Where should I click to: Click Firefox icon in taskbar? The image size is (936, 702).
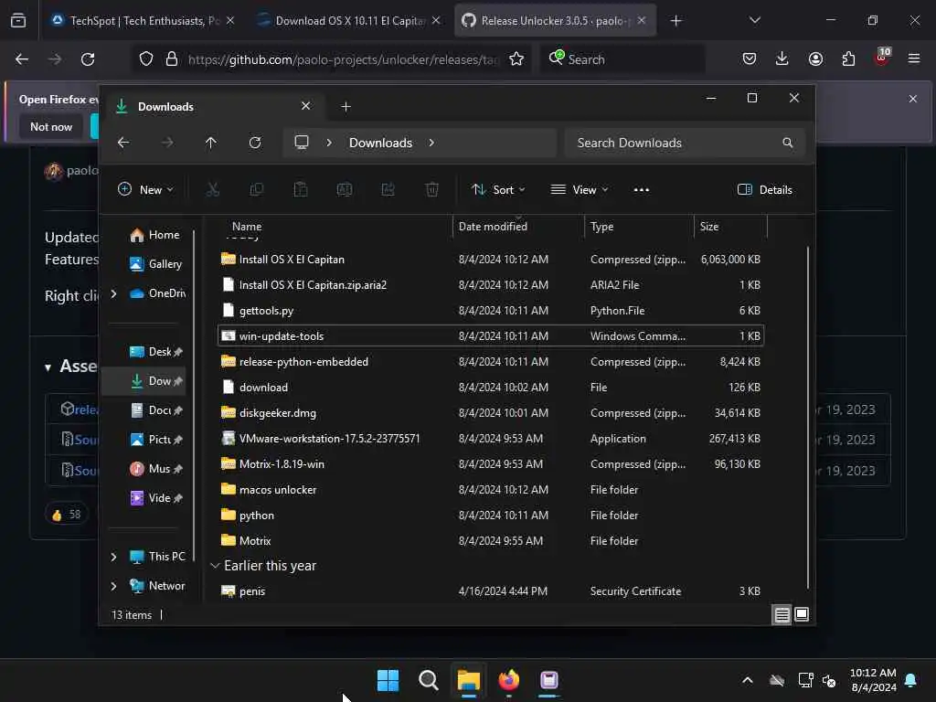click(508, 680)
